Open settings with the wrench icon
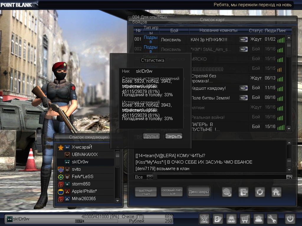The width and height of the screenshot is (302, 226). coord(272,219)
